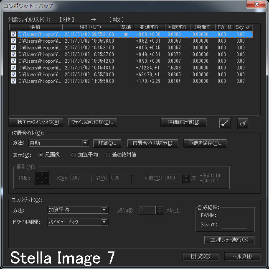Sort by the 並進ずれ column header
269x269 pixels.
tap(149, 27)
